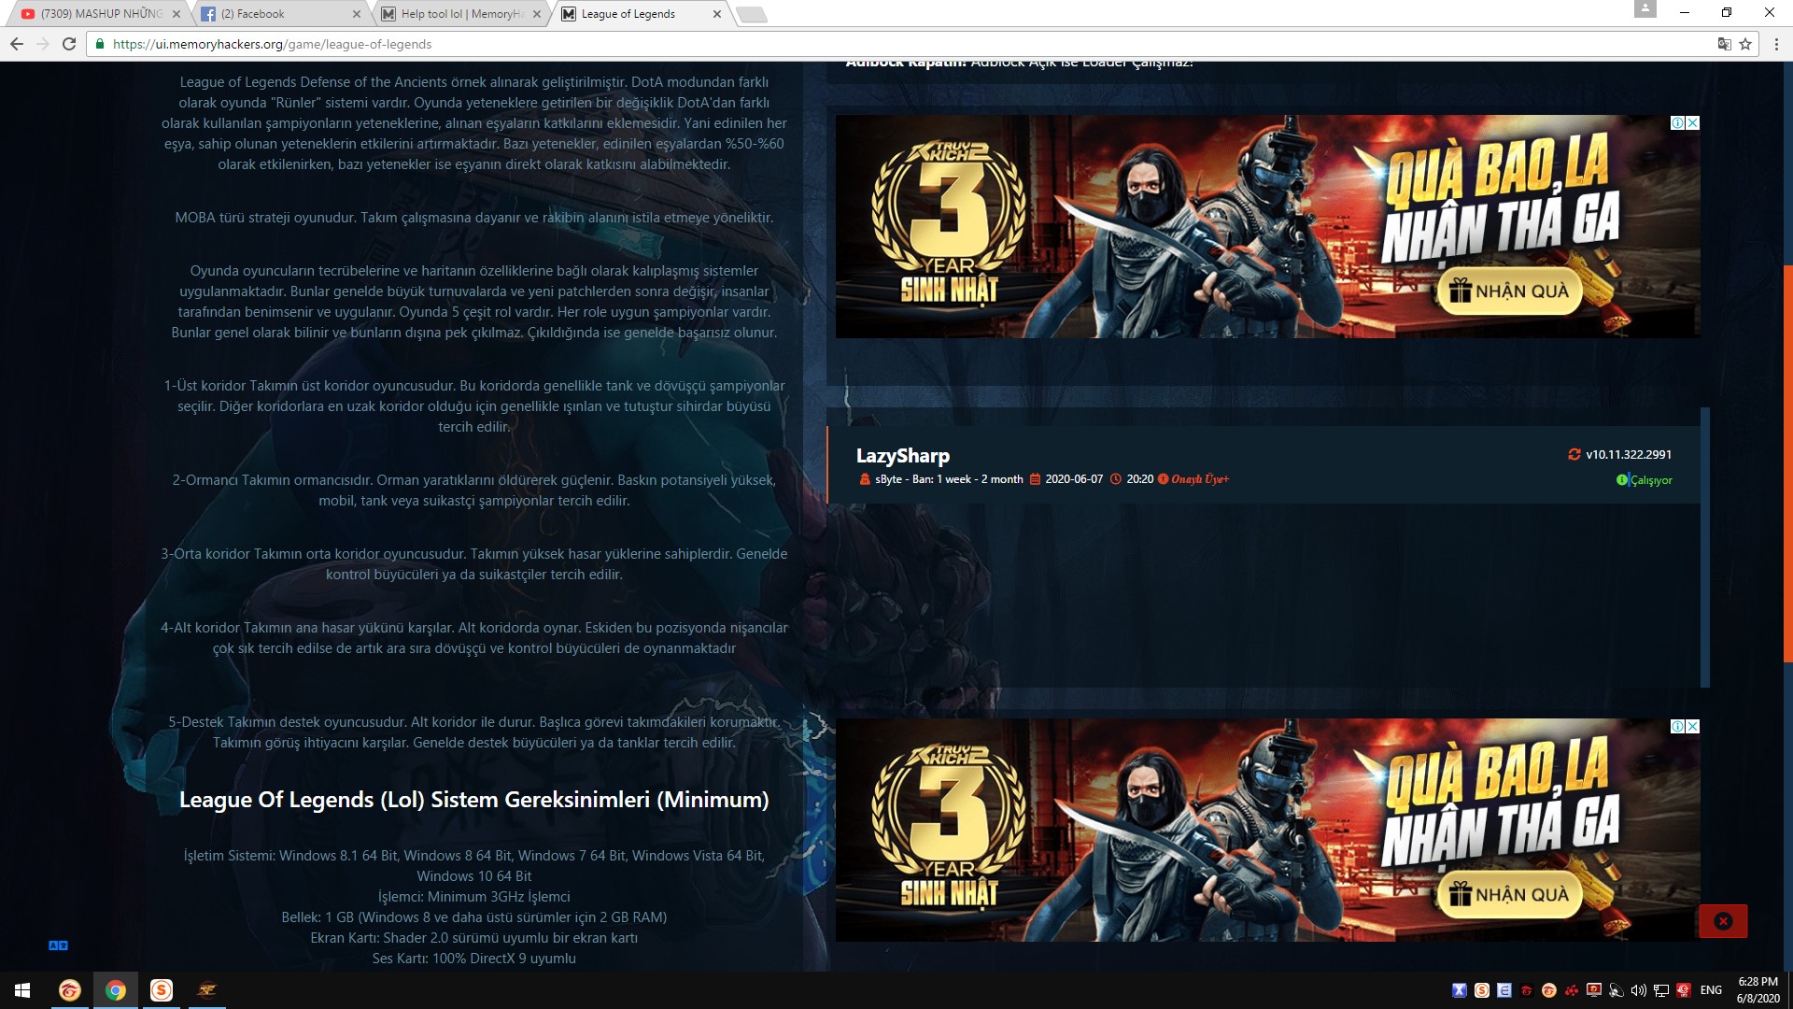Click the System Requirements (Minimum) heading
Viewport: 1793px width, 1009px height.
[474, 800]
